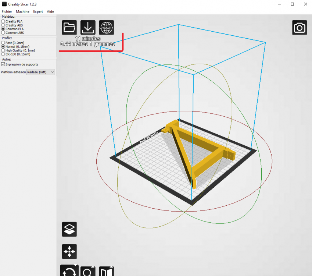
Task: Click the Creality Slicer app icon
Action: pyautogui.click(x=4, y=4)
